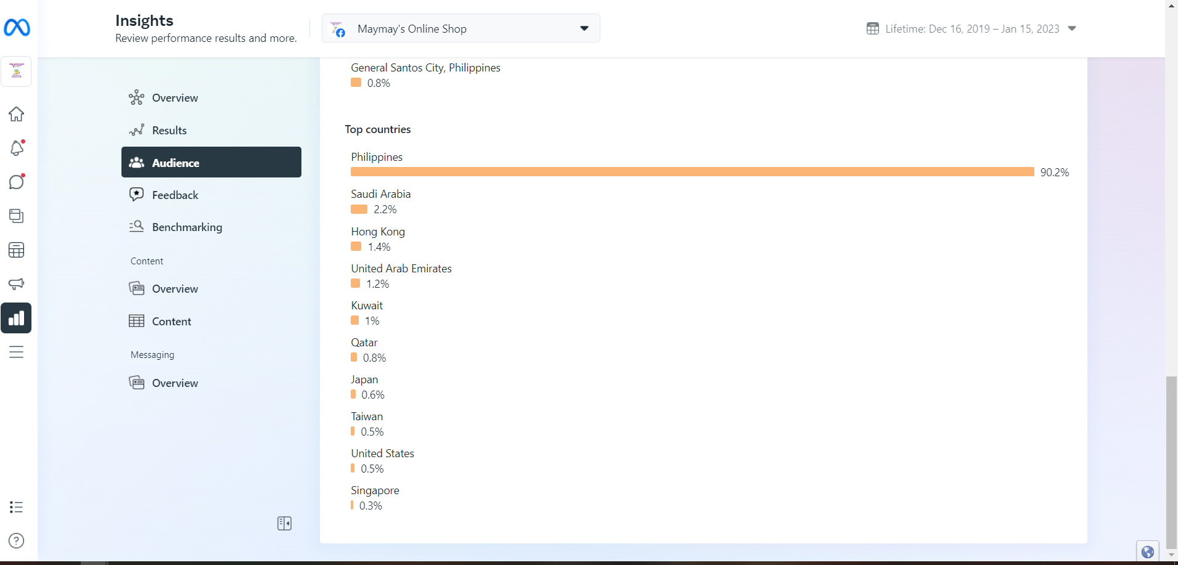Viewport: 1178px width, 565px height.
Task: Click the Saudi Arabia orange bar
Action: (359, 209)
